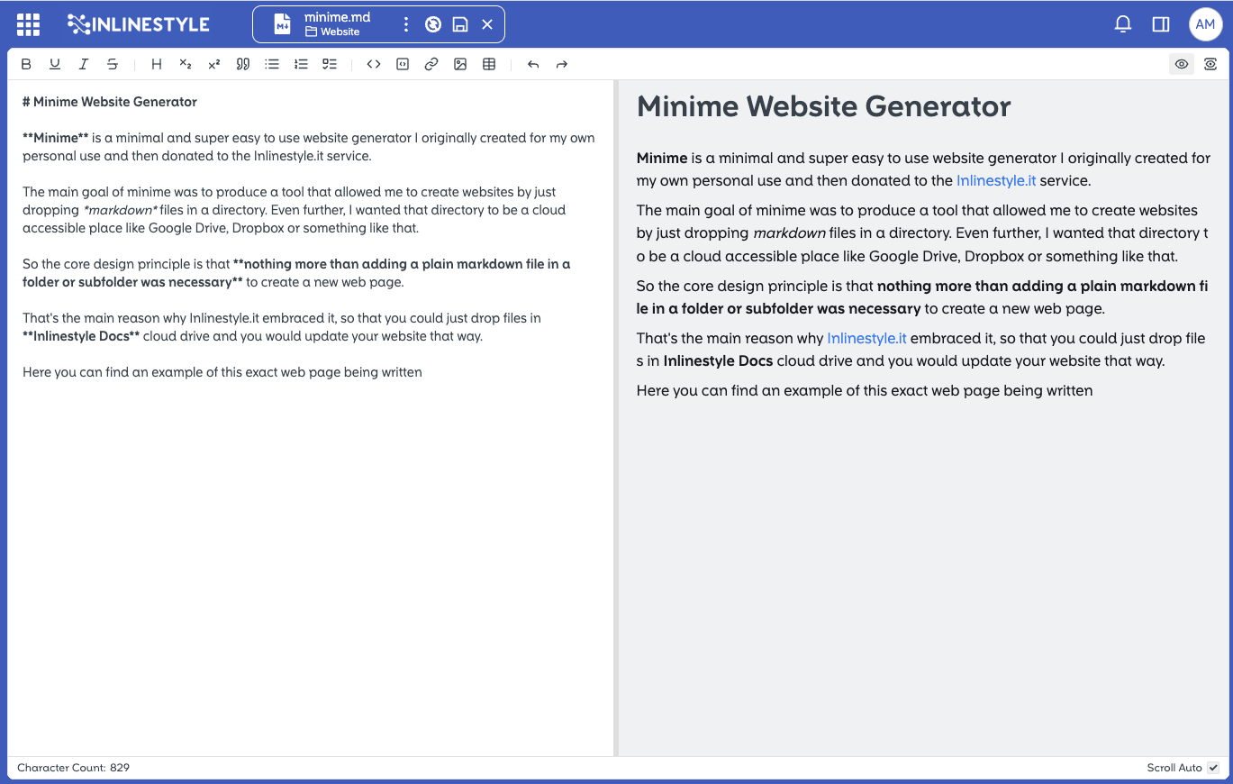Open the Inlinestyle.it link after 'reason why'
This screenshot has height=784, width=1233.
point(866,338)
